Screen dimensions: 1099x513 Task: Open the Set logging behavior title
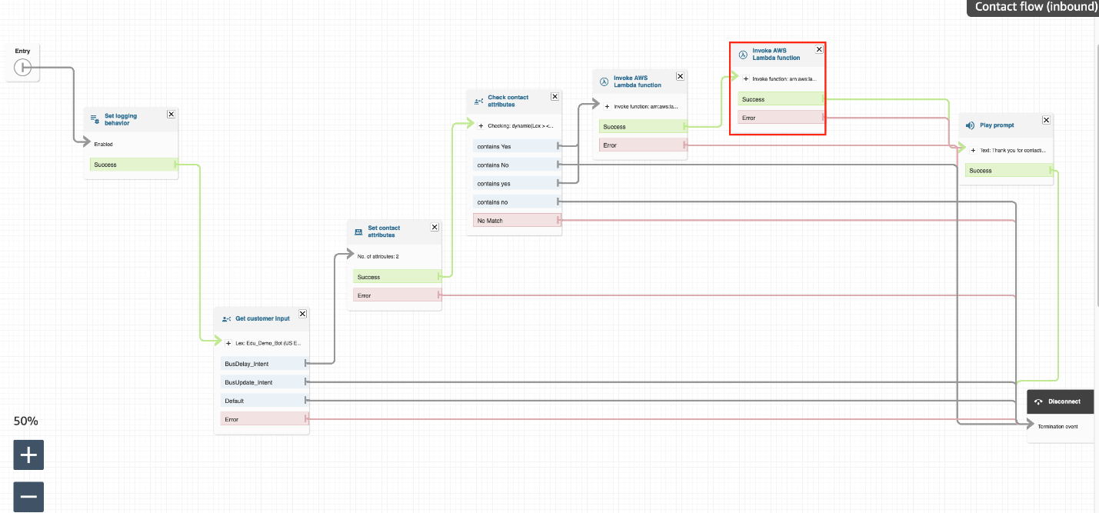point(121,119)
